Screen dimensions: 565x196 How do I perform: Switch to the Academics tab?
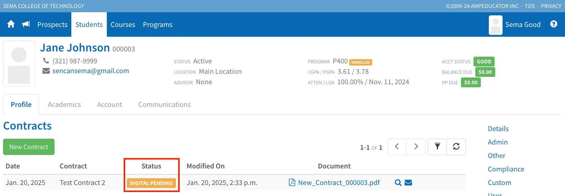click(x=64, y=105)
